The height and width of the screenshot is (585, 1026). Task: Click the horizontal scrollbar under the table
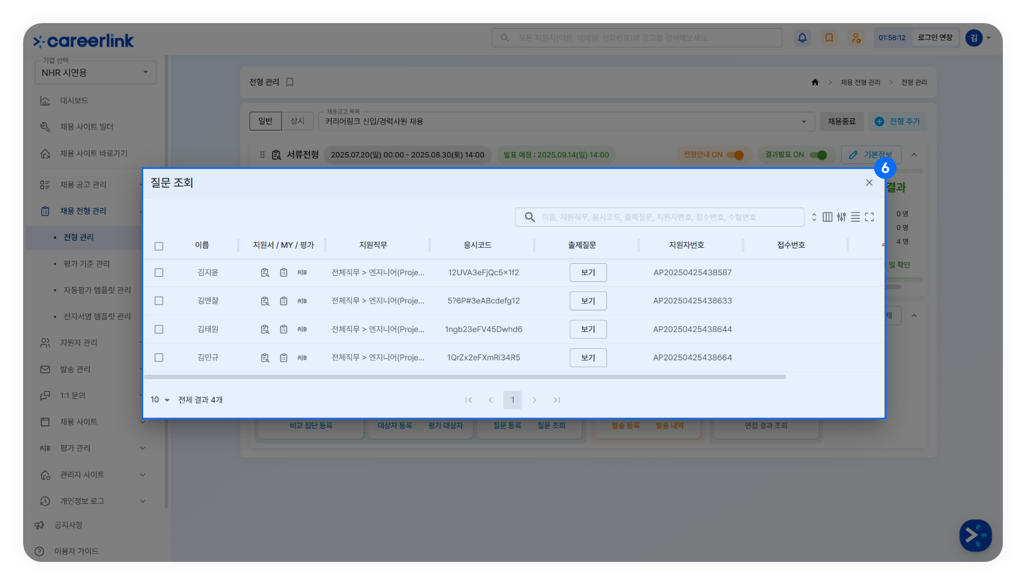(x=465, y=377)
